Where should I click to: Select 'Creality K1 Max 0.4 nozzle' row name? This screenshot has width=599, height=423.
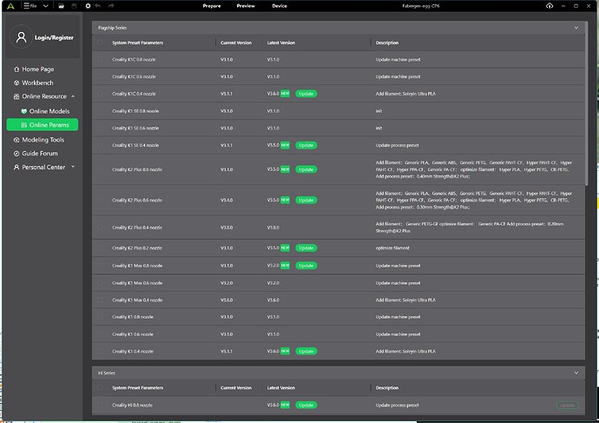[x=137, y=301]
